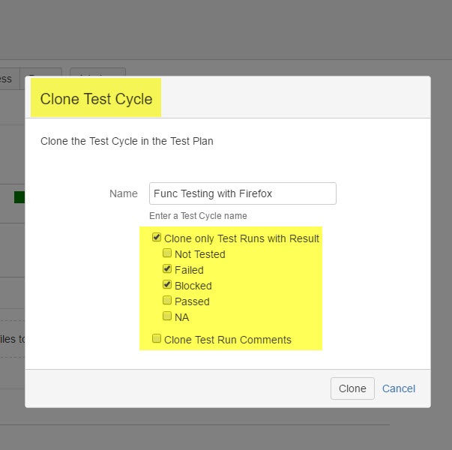Click the Cancel link

click(x=399, y=388)
